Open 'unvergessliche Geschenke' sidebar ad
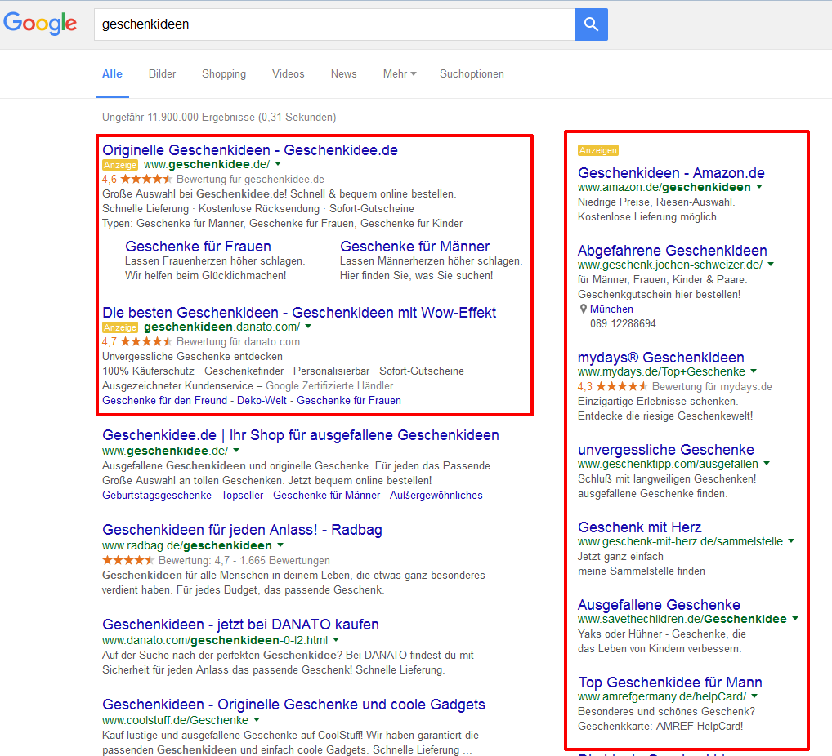The height and width of the screenshot is (756, 832). [x=666, y=450]
